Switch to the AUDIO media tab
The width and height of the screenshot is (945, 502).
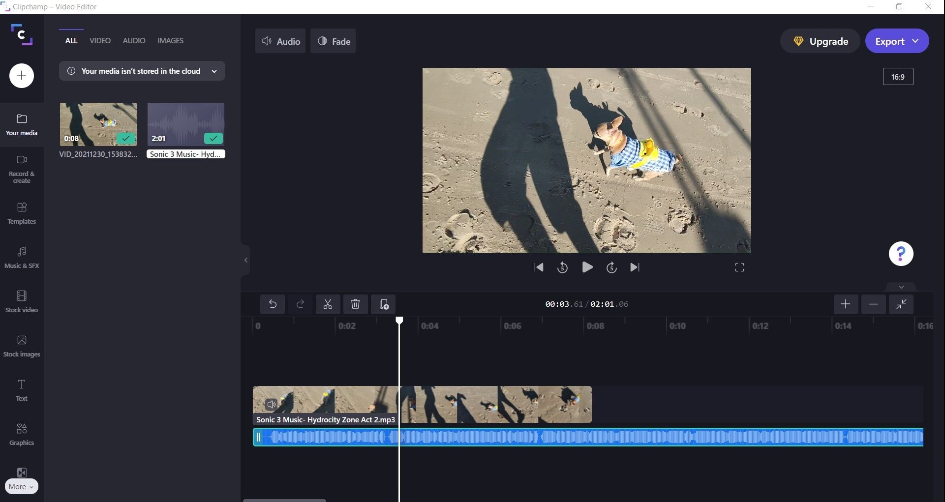(133, 40)
